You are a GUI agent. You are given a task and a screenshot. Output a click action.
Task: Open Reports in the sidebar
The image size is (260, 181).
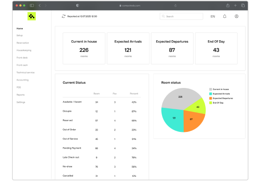(20, 95)
